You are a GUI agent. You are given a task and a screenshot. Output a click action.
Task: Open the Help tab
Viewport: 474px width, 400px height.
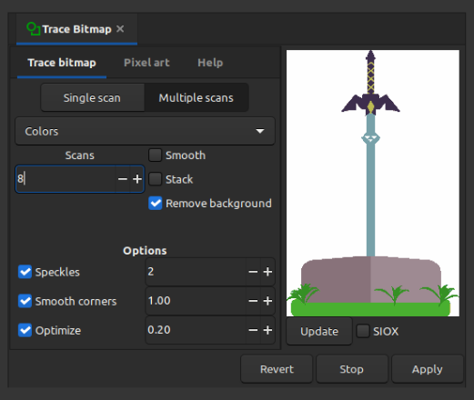point(210,63)
